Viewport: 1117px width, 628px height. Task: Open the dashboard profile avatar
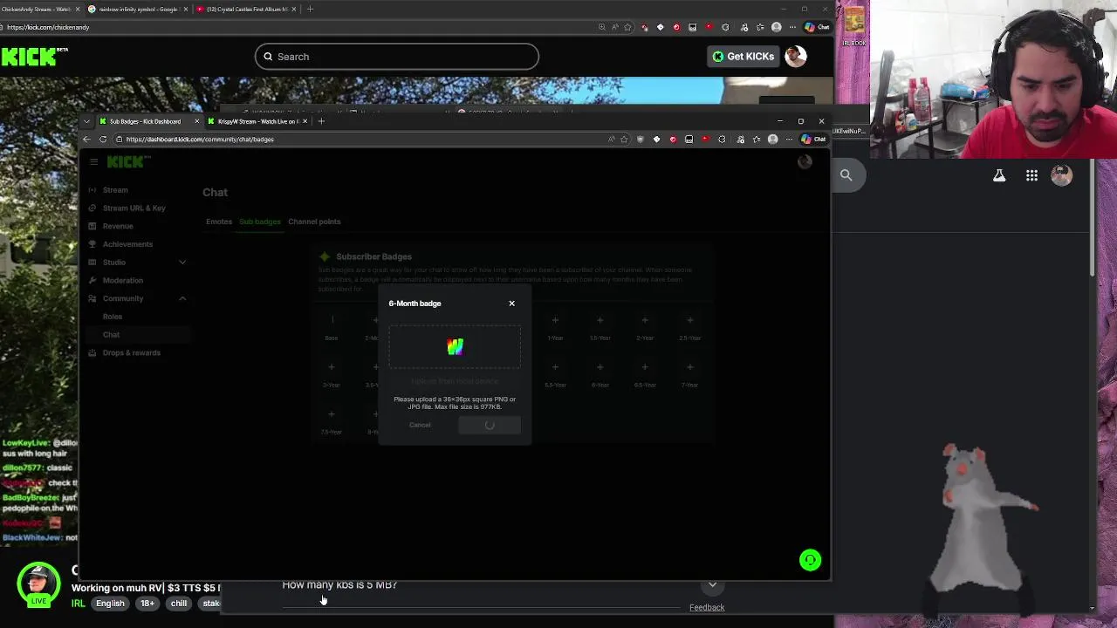point(805,161)
